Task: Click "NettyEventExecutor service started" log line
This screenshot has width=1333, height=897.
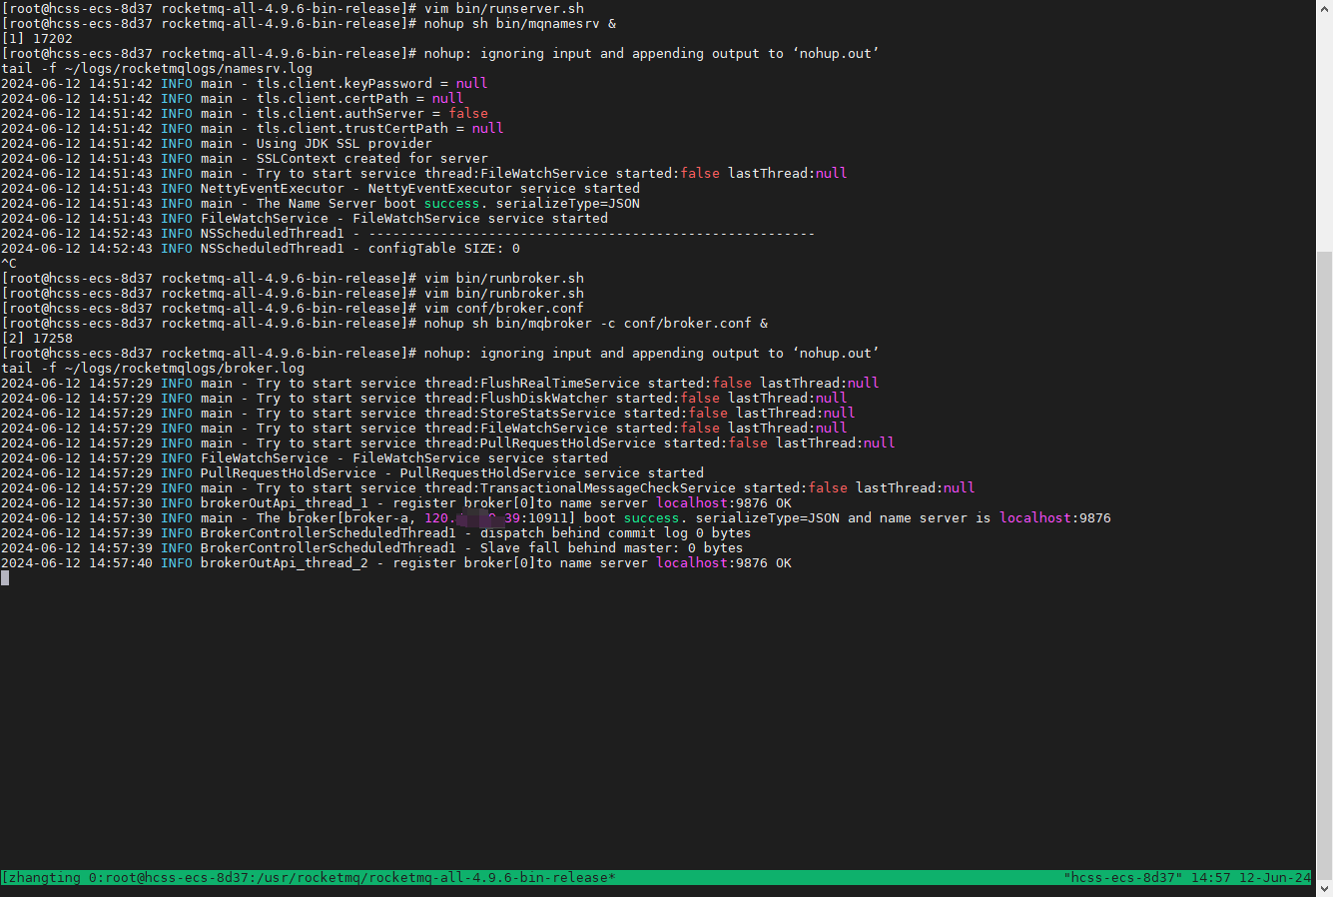Action: coord(321,189)
